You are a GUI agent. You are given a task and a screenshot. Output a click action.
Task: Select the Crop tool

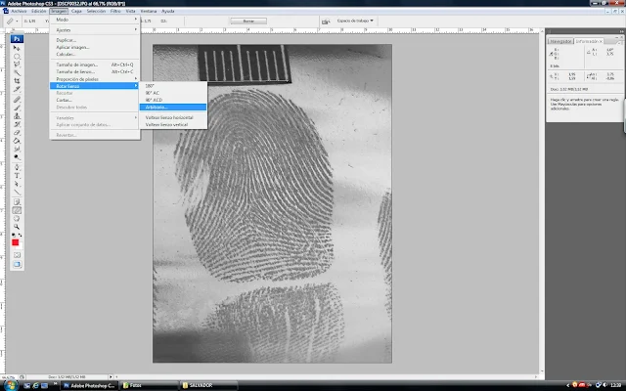[x=17, y=81]
